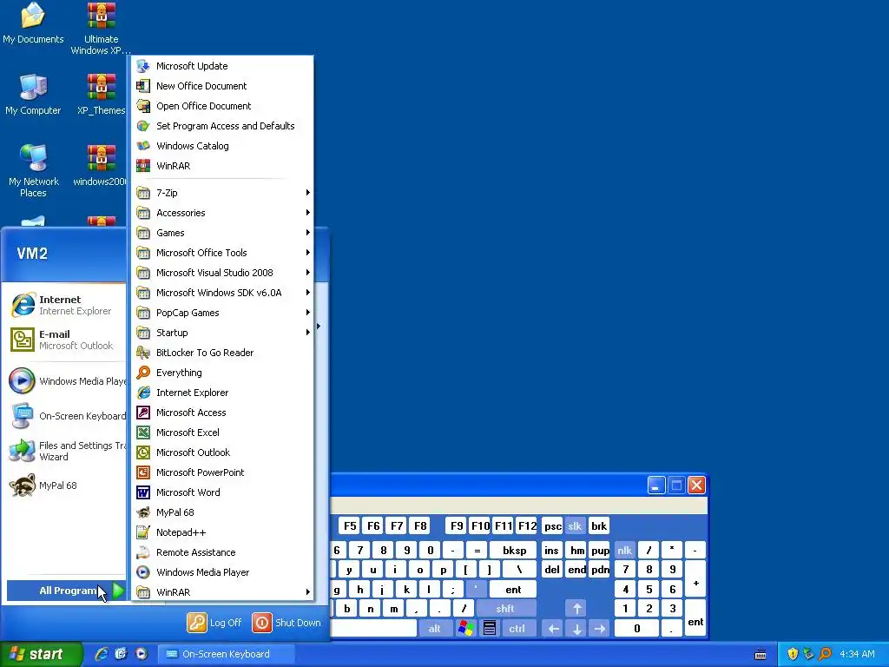Expand Microsoft Office Tools submenu
This screenshot has height=667, width=889.
point(222,253)
